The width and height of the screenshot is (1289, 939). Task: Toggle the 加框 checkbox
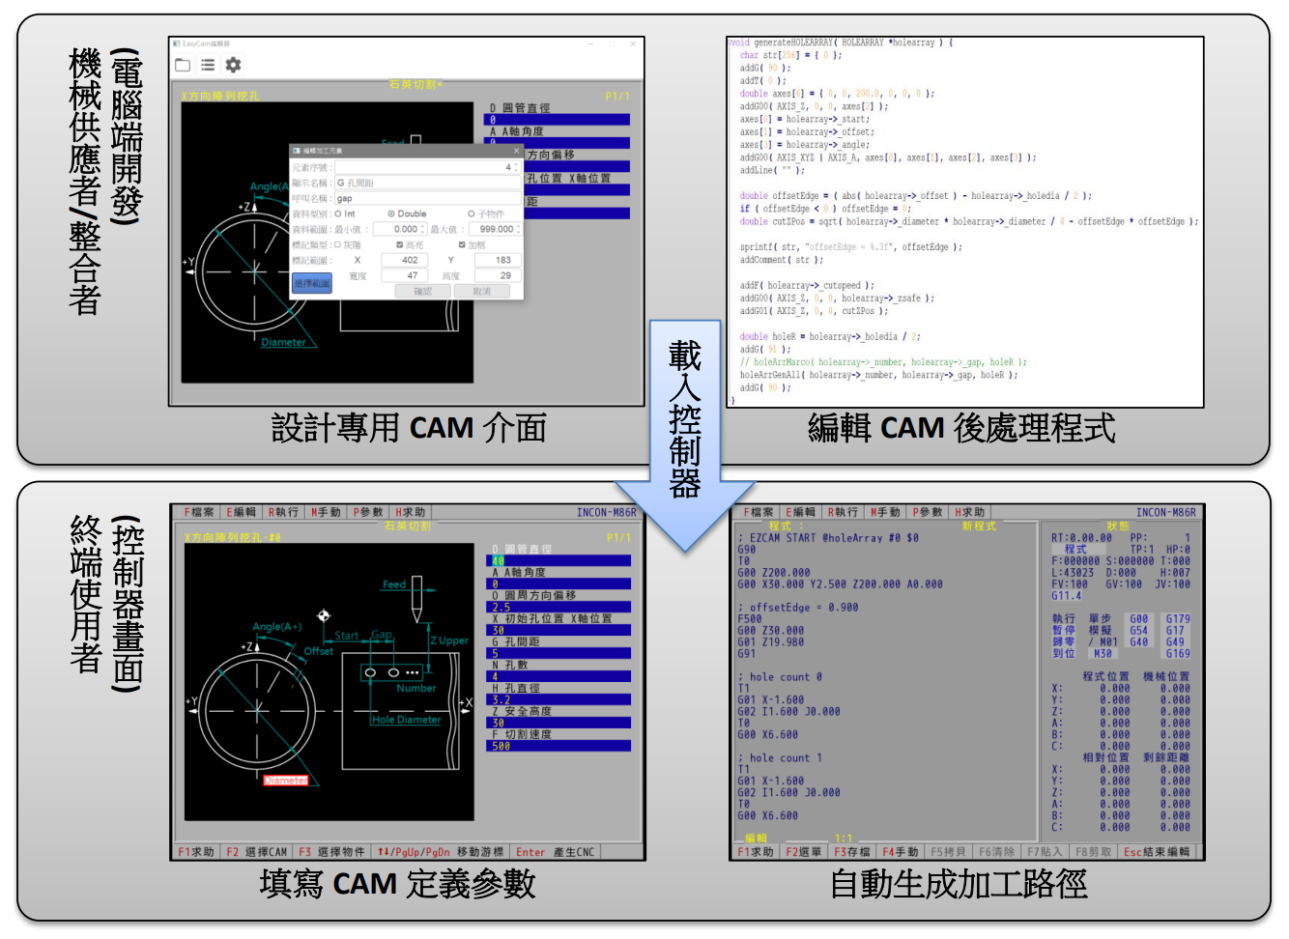[462, 245]
